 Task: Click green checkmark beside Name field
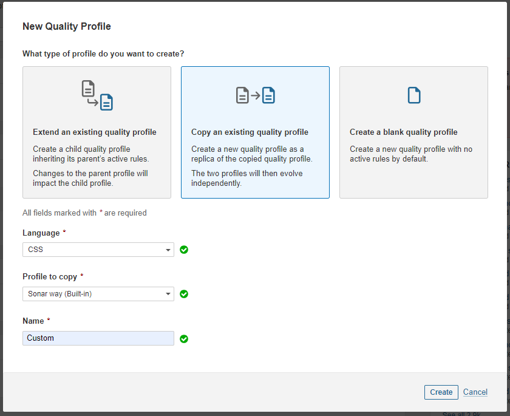coord(184,339)
